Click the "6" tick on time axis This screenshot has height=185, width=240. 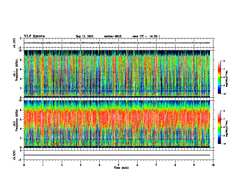tap(138, 165)
